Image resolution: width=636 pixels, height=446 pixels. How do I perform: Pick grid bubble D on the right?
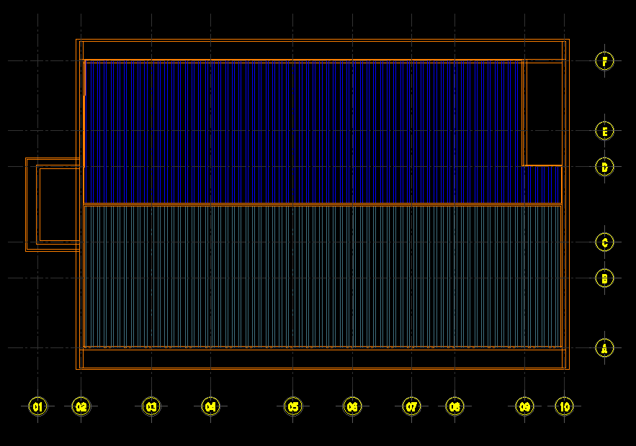pyautogui.click(x=604, y=168)
